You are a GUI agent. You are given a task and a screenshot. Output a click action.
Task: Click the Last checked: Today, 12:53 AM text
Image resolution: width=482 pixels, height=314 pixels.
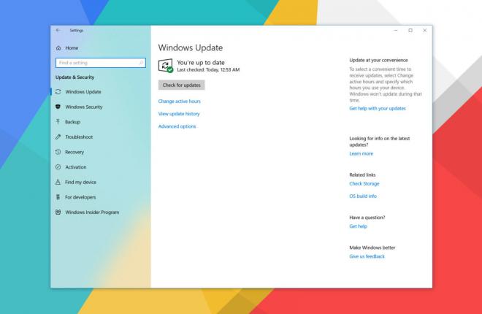pos(208,70)
